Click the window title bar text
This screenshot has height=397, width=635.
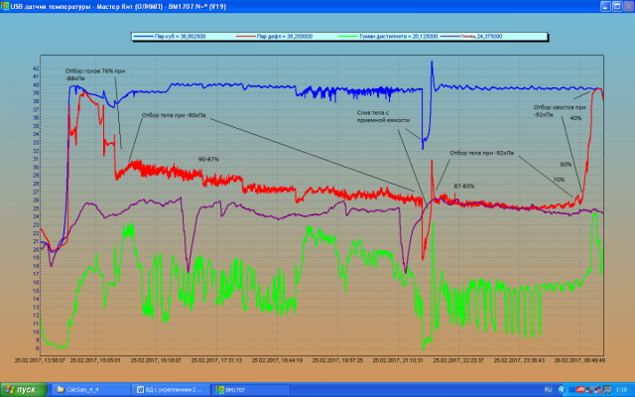pyautogui.click(x=114, y=6)
